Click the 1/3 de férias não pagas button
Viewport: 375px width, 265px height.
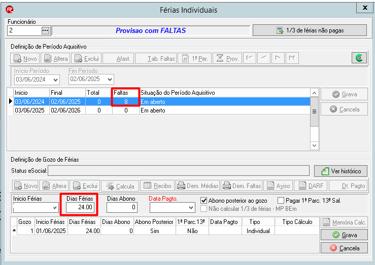coord(310,30)
